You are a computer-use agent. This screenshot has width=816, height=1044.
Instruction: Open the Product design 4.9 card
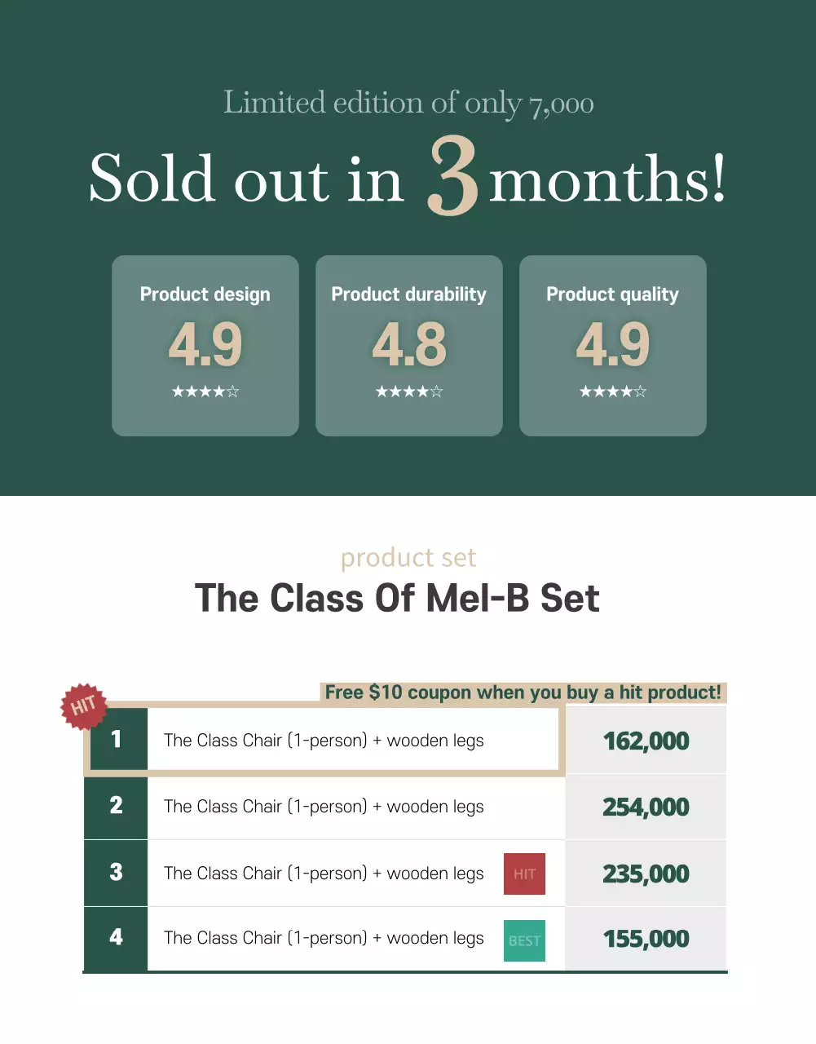click(205, 345)
